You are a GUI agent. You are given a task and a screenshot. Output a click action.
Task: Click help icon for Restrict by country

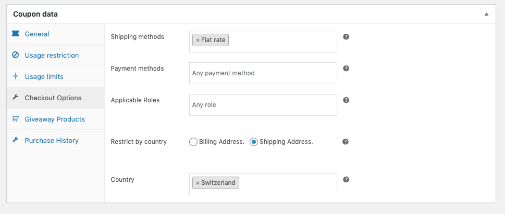346,141
